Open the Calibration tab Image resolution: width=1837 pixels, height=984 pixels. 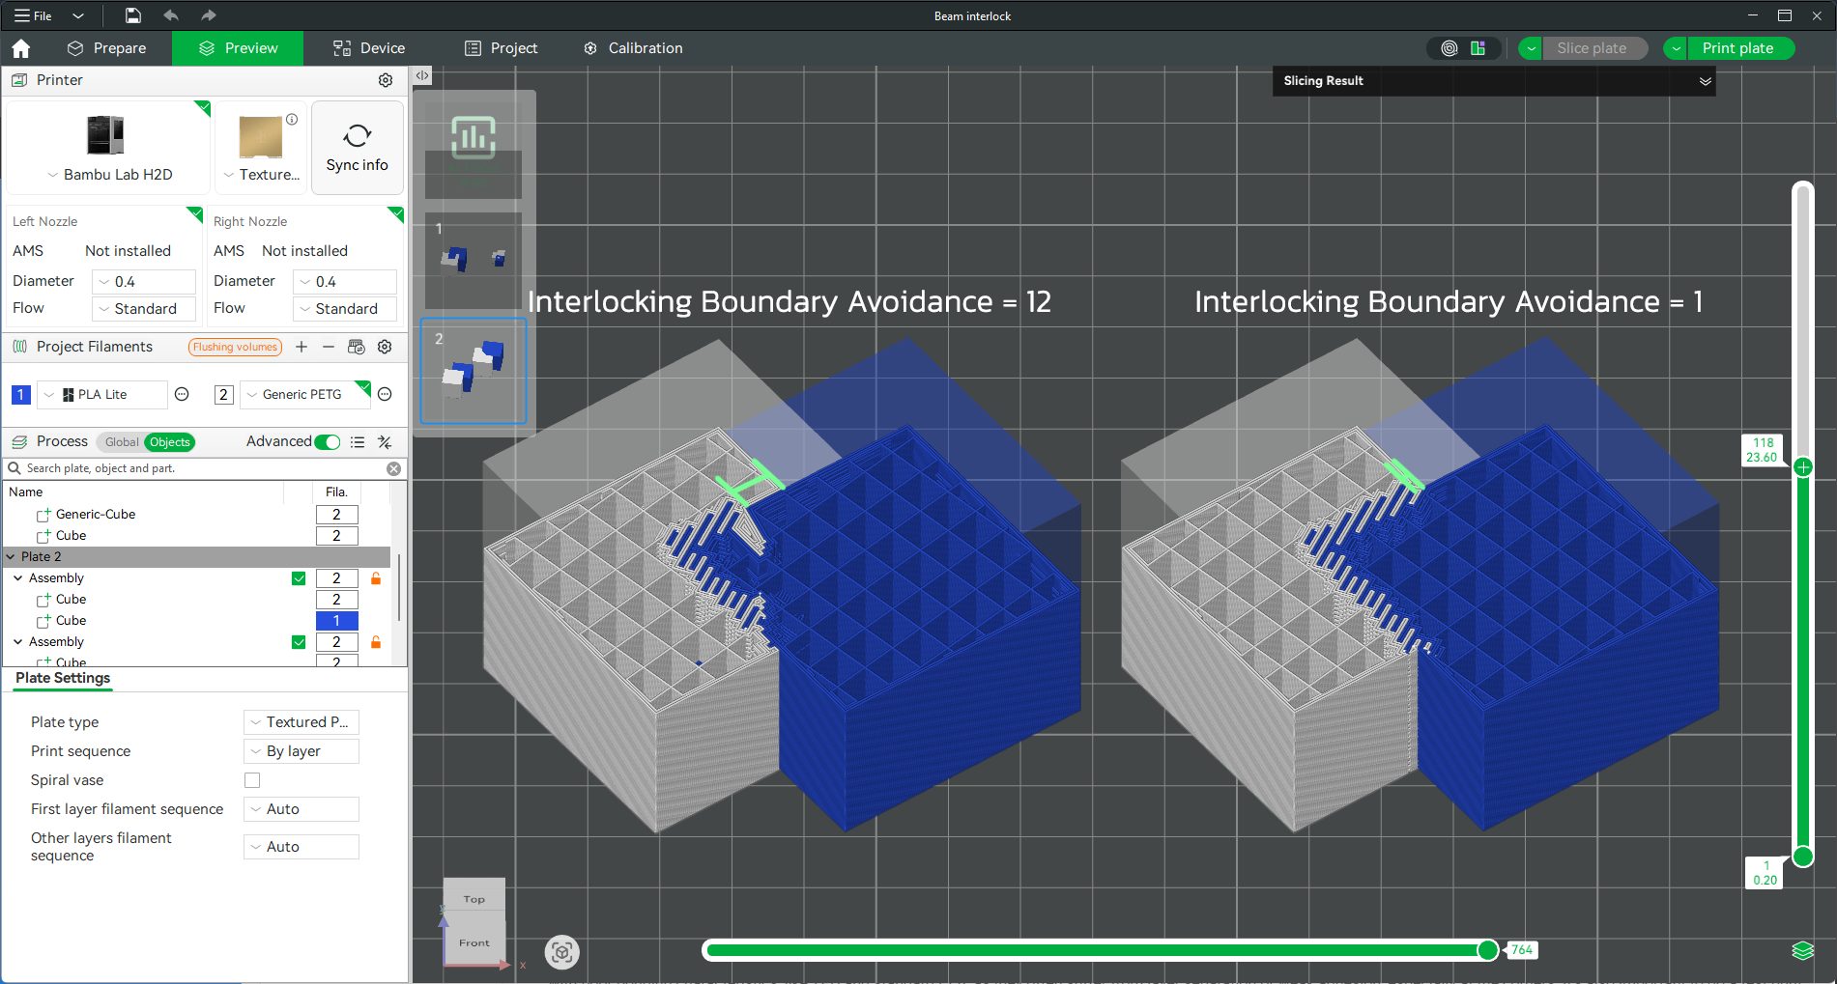(633, 48)
